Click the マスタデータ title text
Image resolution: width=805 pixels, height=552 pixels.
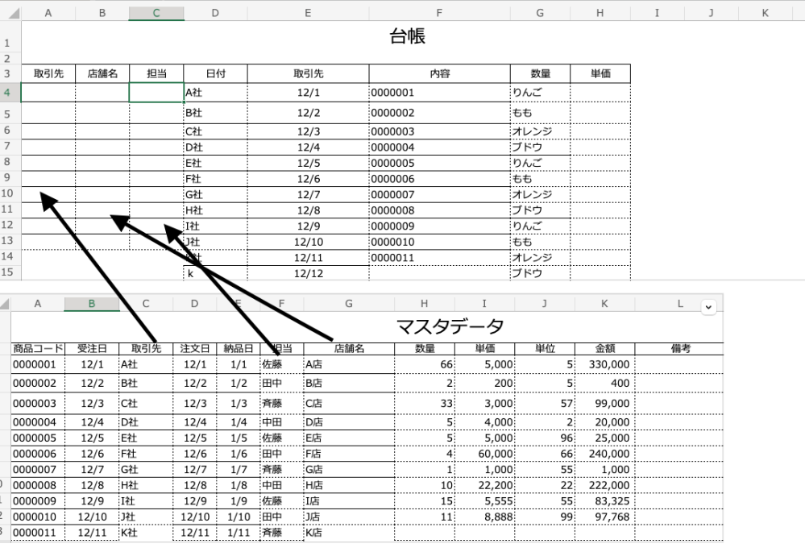tap(450, 326)
